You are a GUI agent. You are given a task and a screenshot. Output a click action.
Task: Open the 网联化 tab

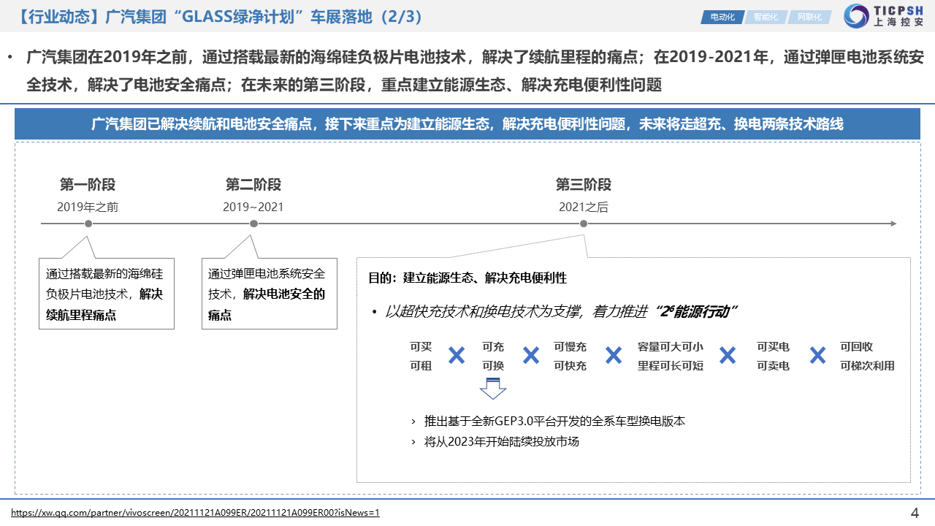[809, 17]
